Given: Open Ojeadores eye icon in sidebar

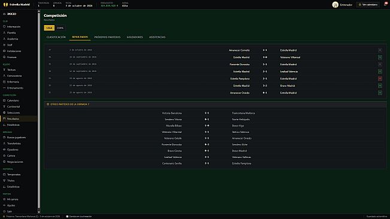Looking at the screenshot, I should click(x=4, y=150).
